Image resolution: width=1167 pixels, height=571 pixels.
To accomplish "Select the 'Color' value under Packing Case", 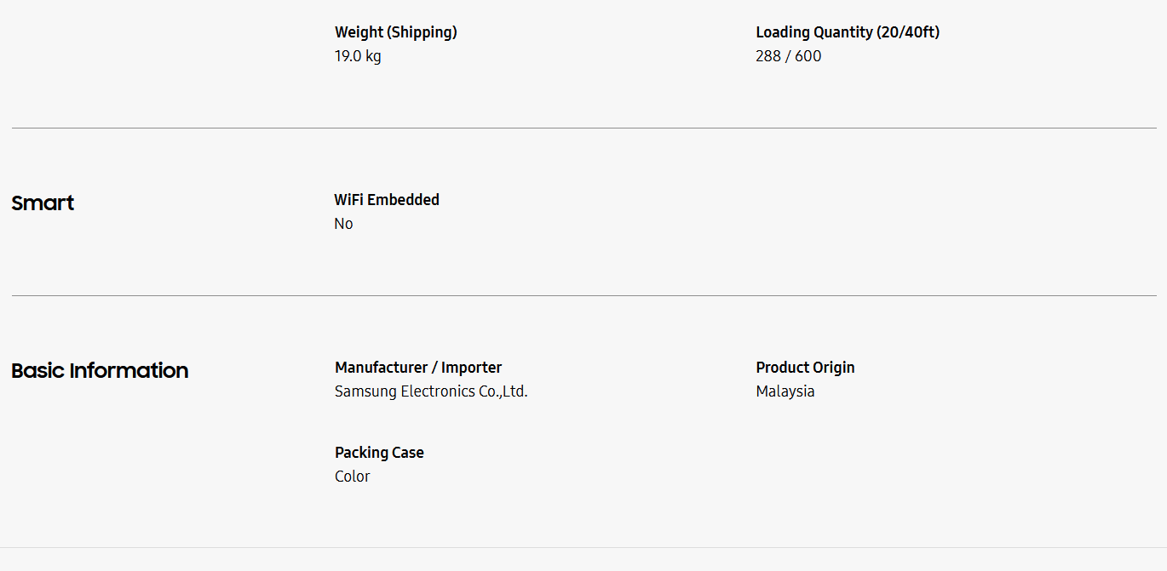I will coord(352,477).
